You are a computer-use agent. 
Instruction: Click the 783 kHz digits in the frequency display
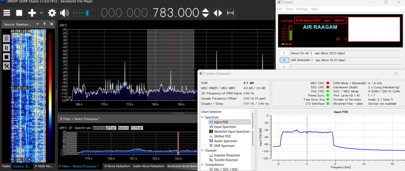tap(164, 13)
